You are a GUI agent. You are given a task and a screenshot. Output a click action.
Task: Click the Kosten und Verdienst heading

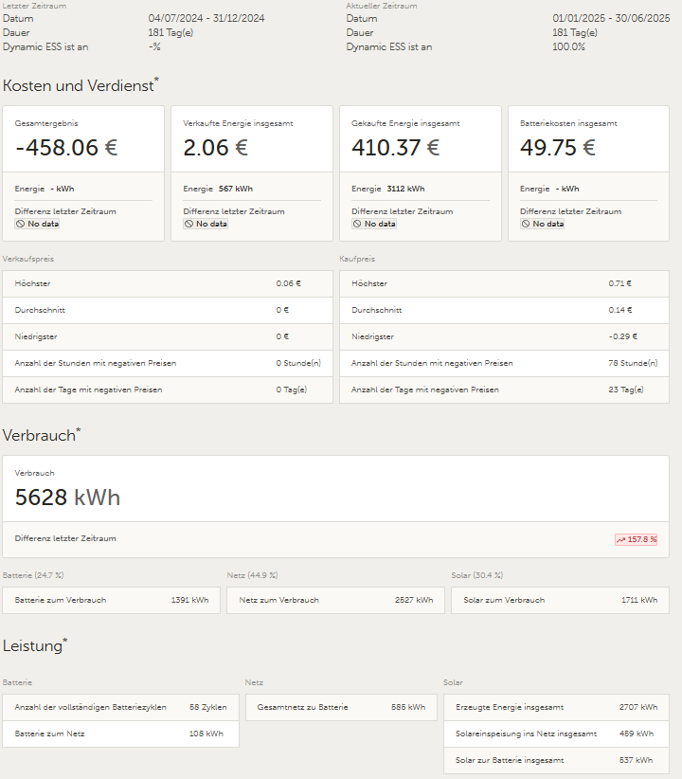pos(81,85)
